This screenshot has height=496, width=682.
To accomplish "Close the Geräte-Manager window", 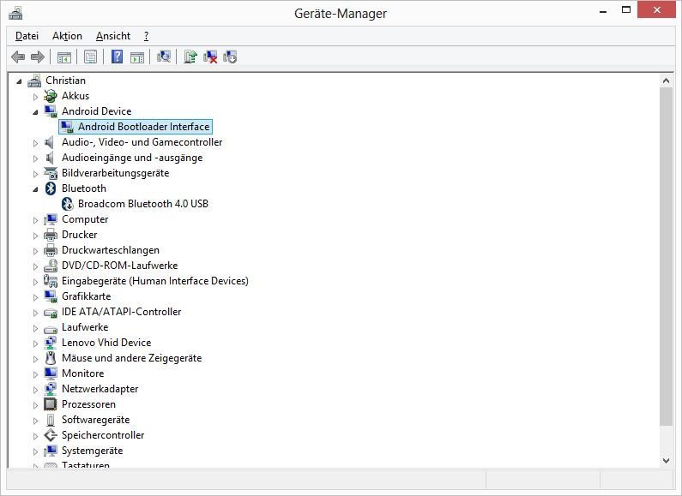I will coord(657,9).
